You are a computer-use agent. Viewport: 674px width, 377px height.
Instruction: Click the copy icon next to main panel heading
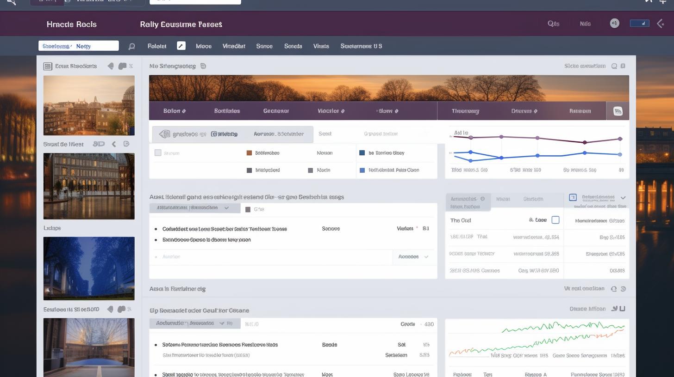[203, 66]
